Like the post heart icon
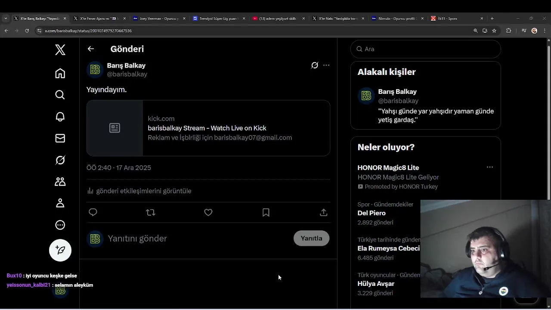 coord(208,212)
